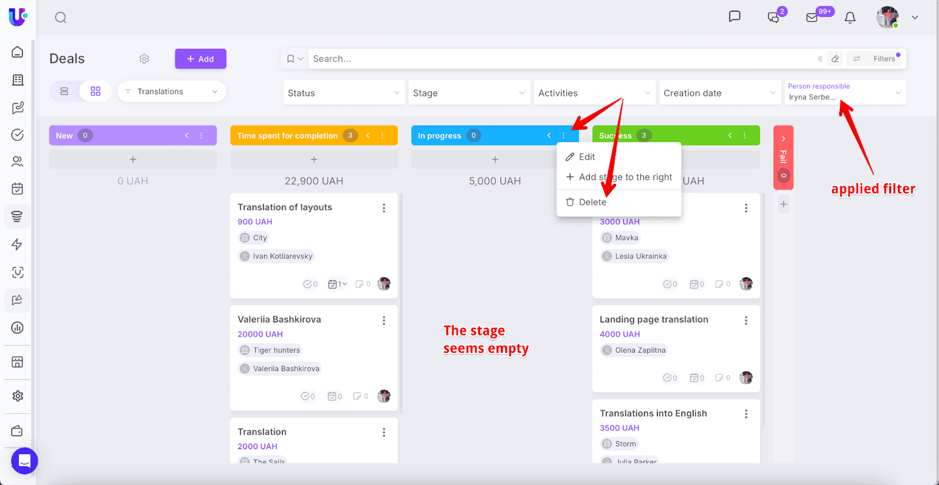
Task: Open the Translations pipeline dropdown
Action: click(x=172, y=92)
